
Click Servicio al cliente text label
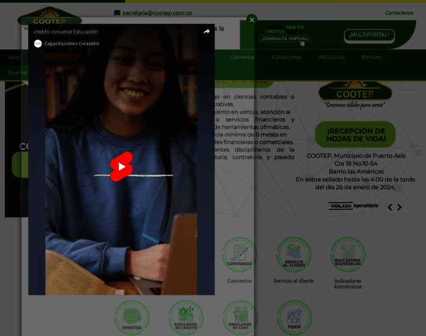[293, 281]
